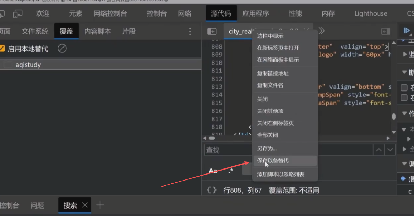Choose 添加脚本以忽略列表 menu entry
Viewport: 414px width, 216px height.
(x=285, y=175)
